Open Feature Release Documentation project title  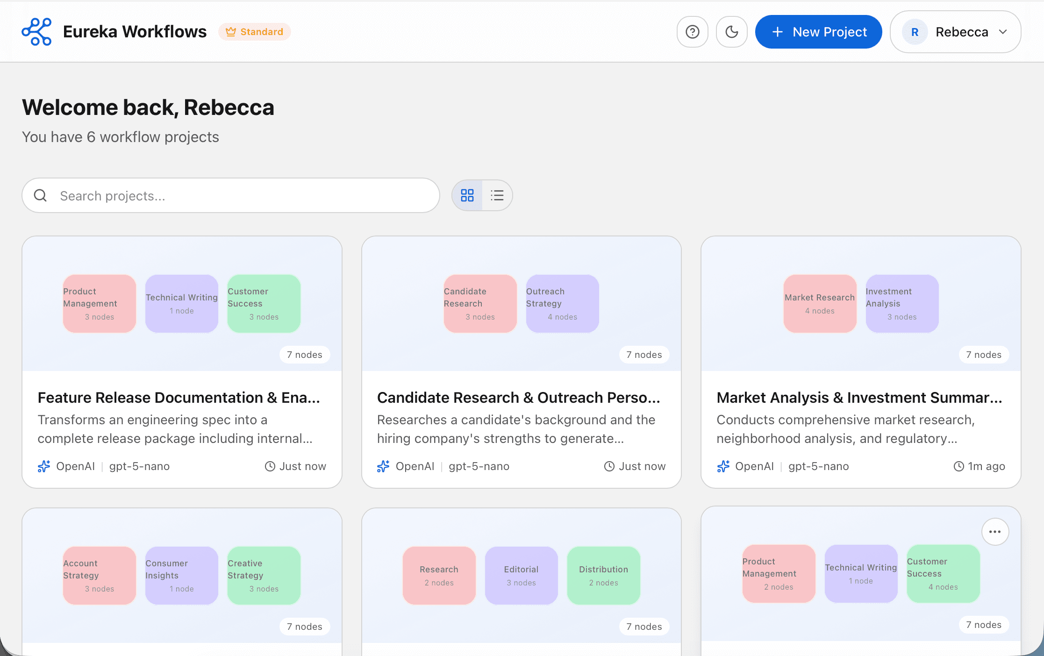179,398
